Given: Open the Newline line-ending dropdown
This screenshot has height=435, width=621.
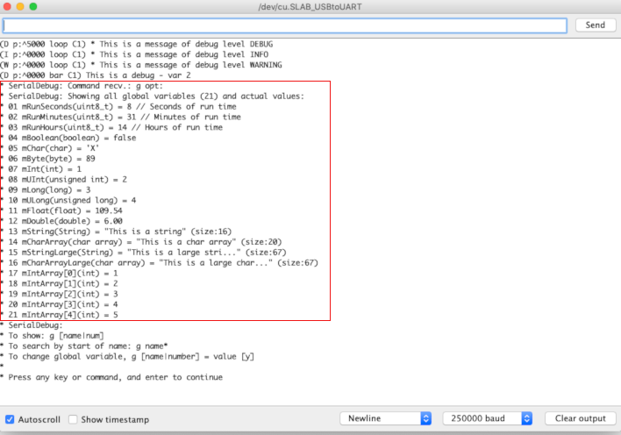Looking at the screenshot, I should 386,418.
